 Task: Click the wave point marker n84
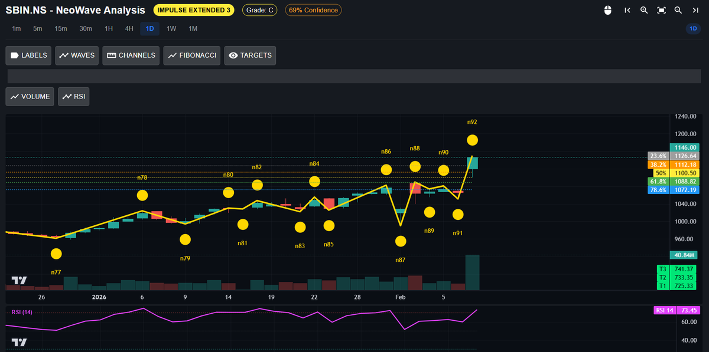[x=315, y=182]
